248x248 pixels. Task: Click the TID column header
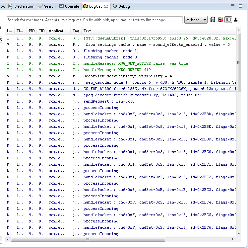(x=41, y=31)
